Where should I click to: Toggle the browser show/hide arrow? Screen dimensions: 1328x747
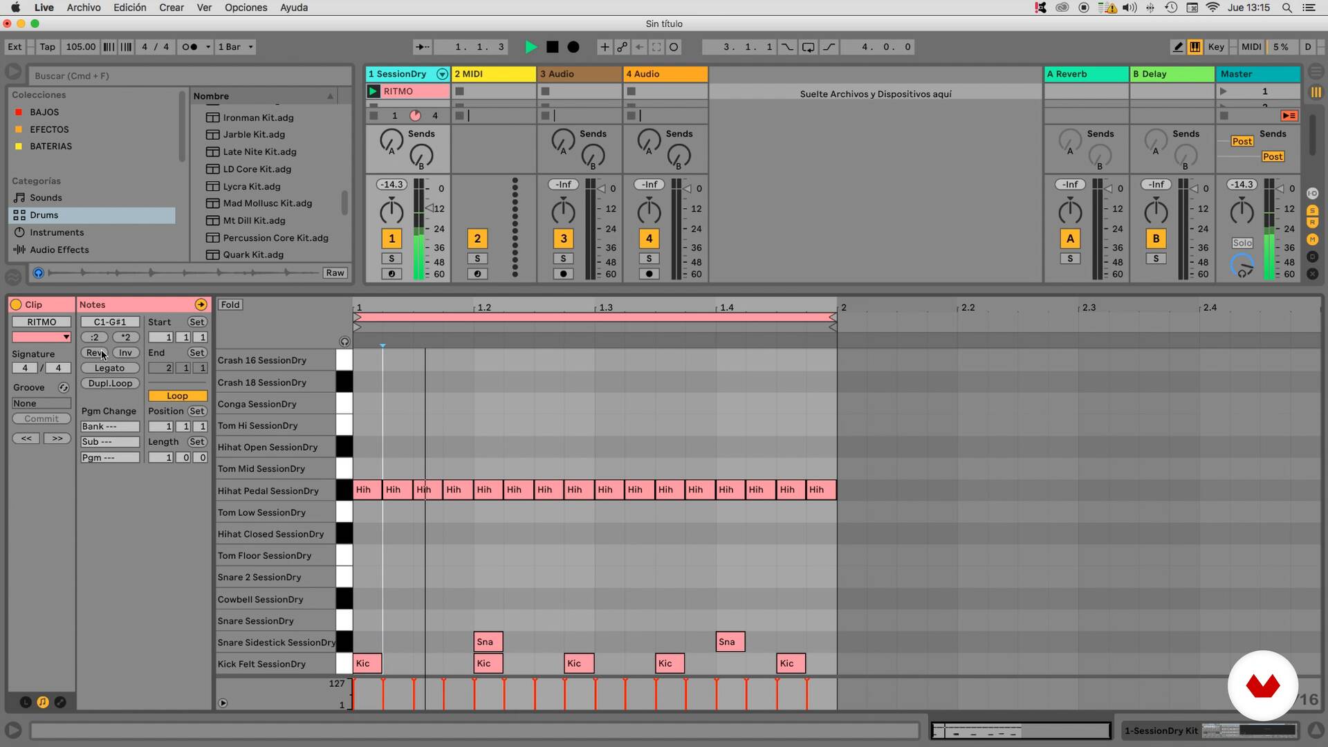pos(13,72)
